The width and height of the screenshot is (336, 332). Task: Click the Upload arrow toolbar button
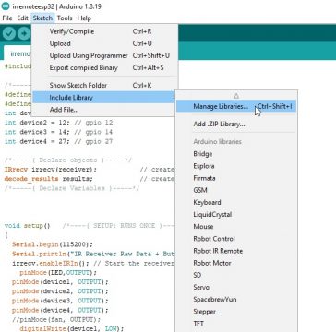coord(24,33)
